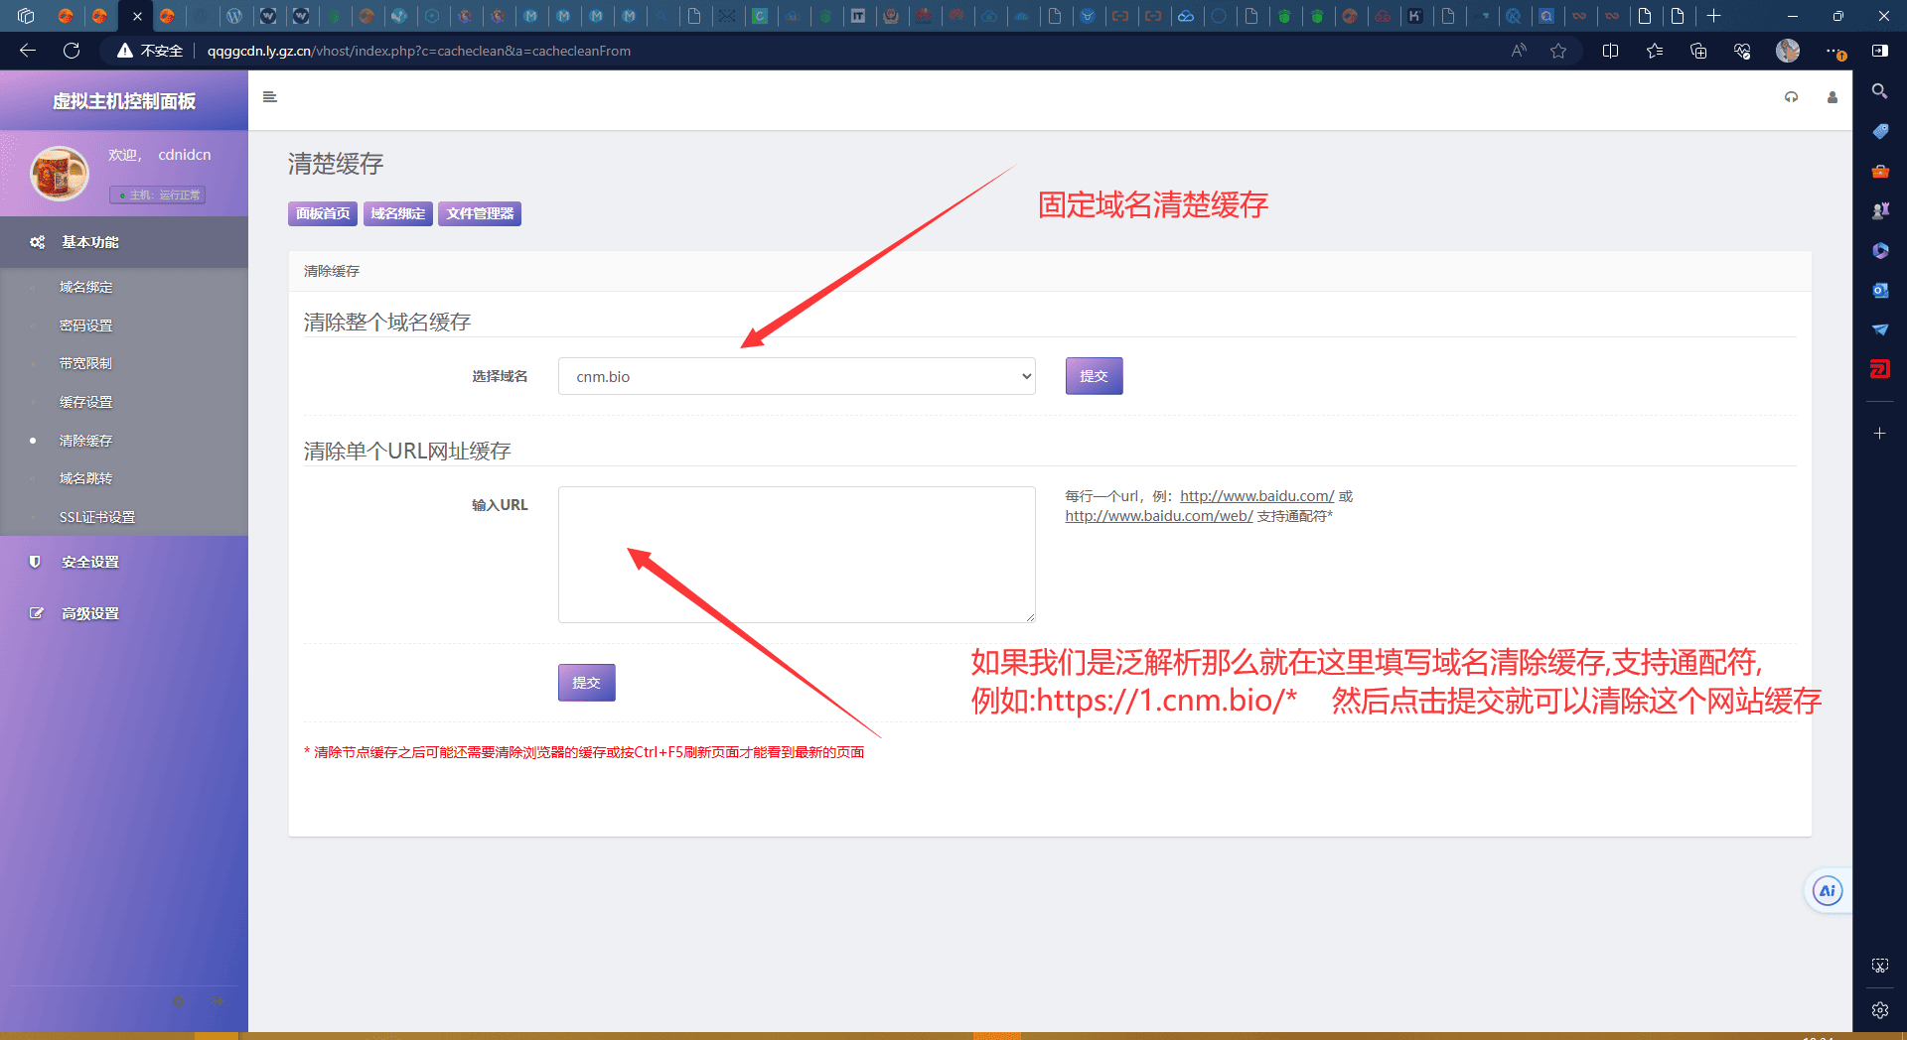The height and width of the screenshot is (1040, 1907).
Task: Expand the 安全设置 menu section
Action: pos(124,562)
